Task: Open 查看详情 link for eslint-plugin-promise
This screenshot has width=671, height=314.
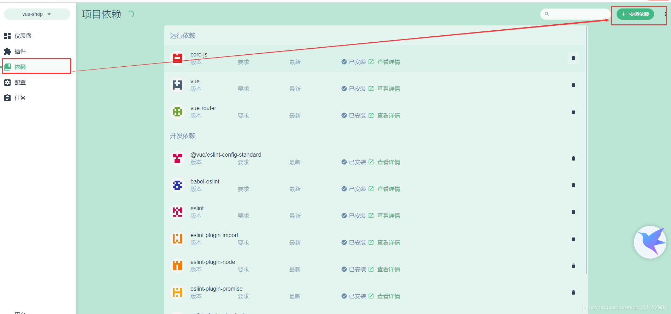Action: tap(384, 296)
